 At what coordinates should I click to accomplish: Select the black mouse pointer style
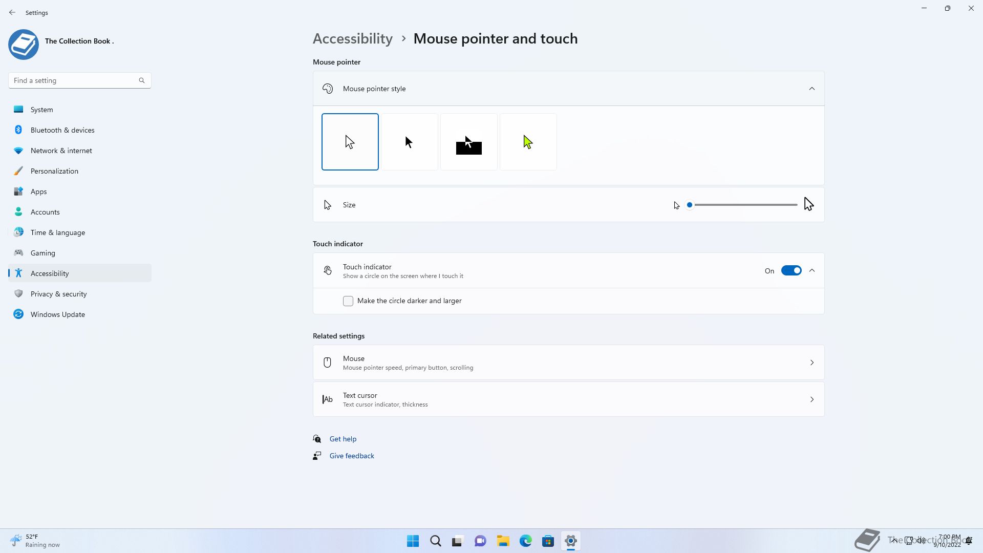[x=409, y=142]
